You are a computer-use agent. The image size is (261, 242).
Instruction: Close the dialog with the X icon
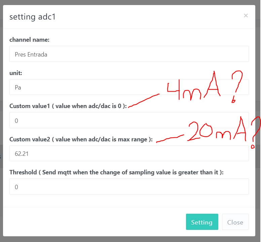tap(246, 15)
